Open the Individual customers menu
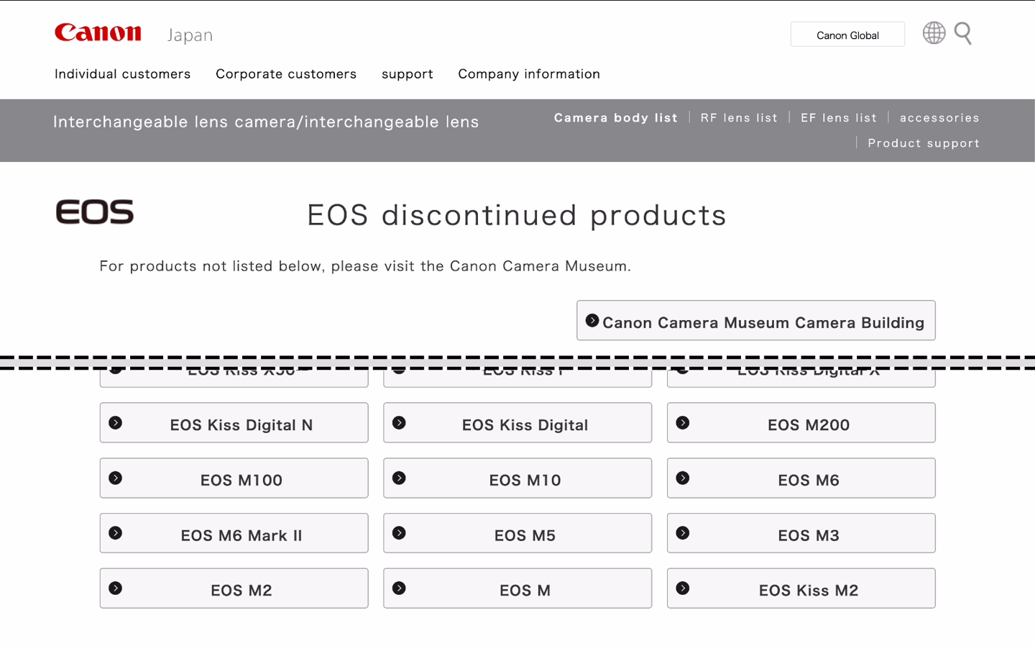Image resolution: width=1035 pixels, height=646 pixels. coord(122,73)
